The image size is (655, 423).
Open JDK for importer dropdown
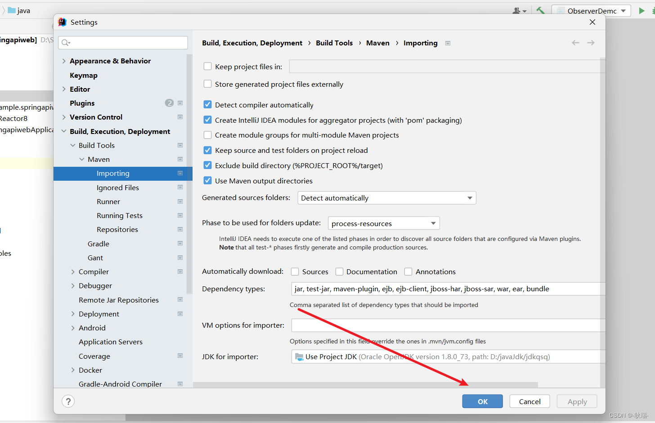pyautogui.click(x=448, y=356)
